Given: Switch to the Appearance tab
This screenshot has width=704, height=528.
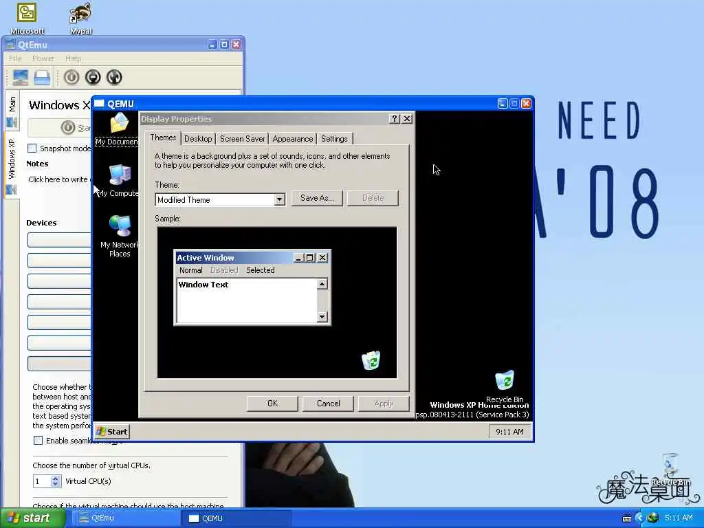Looking at the screenshot, I should 293,139.
